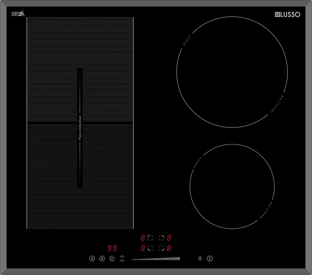This screenshot has height=275, width=312.
Task: Click the EuroKera logo
Action: coord(18,13)
